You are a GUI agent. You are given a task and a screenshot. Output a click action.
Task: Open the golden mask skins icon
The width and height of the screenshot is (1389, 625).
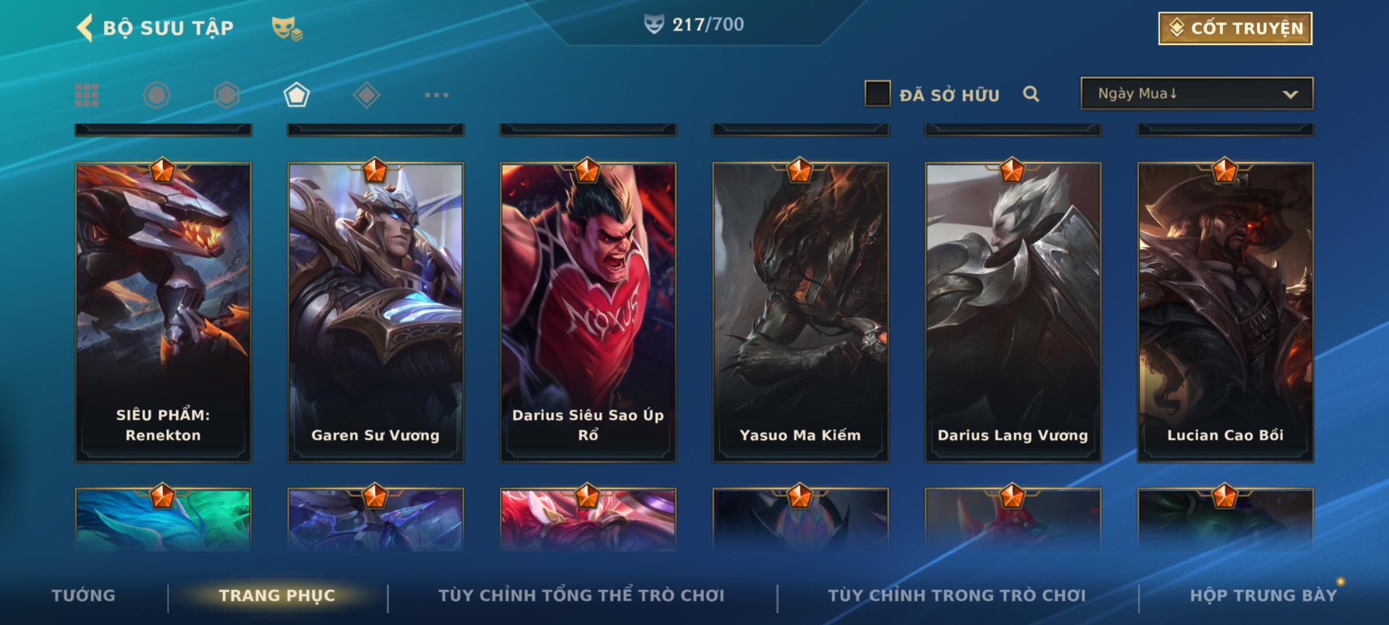click(287, 28)
